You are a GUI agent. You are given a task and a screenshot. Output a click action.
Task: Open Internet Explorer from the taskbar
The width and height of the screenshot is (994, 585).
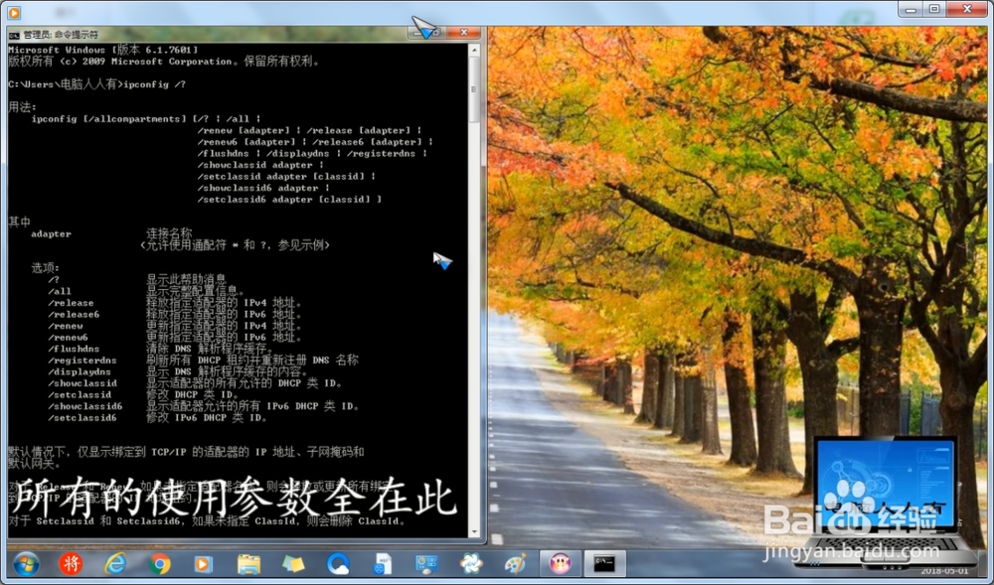pyautogui.click(x=114, y=563)
